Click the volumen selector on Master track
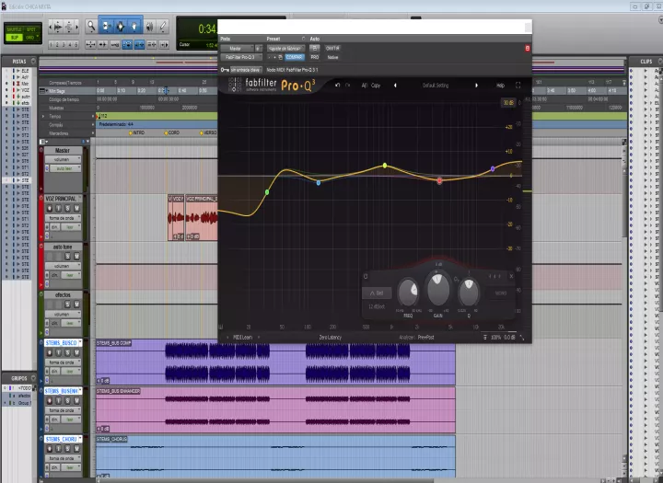Image resolution: width=663 pixels, height=483 pixels. [63, 159]
